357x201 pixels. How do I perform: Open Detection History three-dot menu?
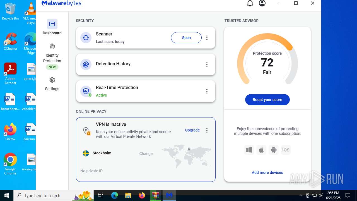pos(207,64)
